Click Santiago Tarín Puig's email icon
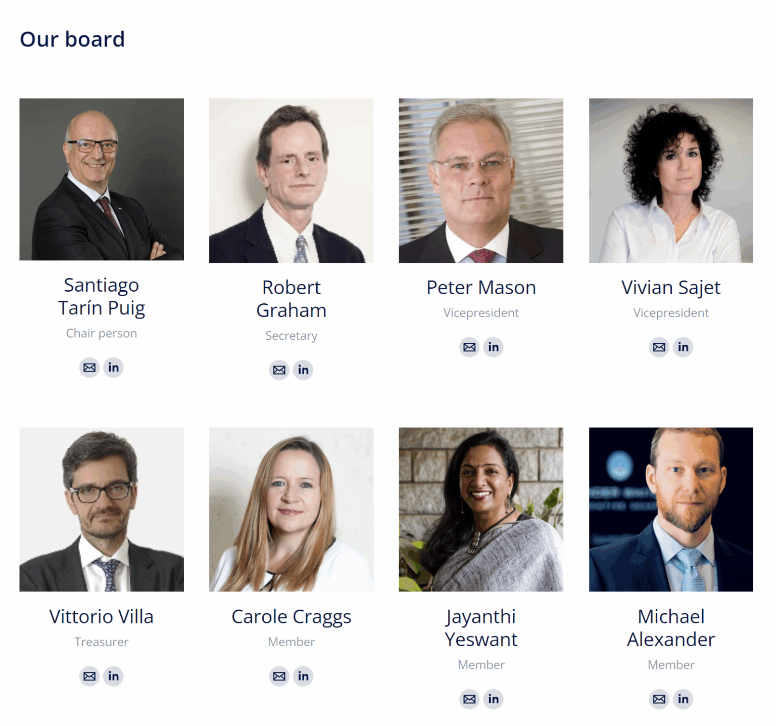 [x=89, y=368]
